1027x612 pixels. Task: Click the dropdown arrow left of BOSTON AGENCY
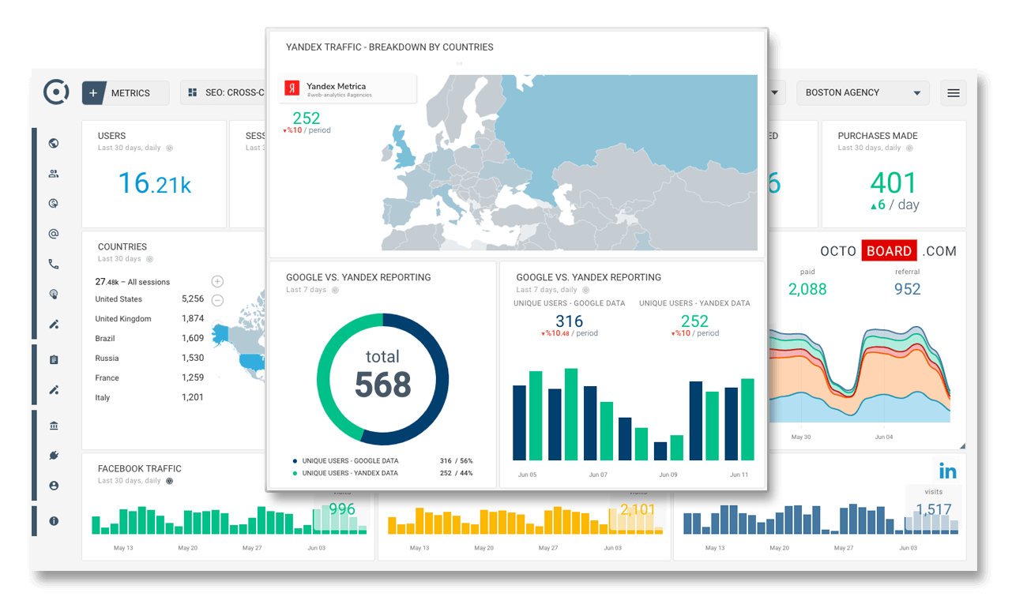(774, 92)
